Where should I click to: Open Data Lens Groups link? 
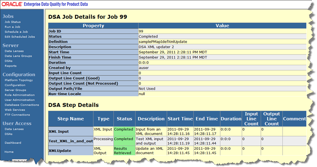tap(18, 56)
